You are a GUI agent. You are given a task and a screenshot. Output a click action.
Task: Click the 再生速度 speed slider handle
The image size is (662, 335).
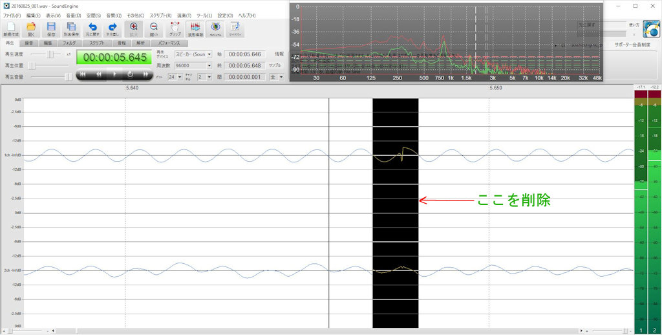click(x=50, y=54)
